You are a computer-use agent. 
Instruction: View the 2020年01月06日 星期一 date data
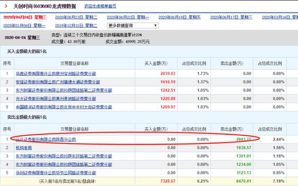click(24, 26)
